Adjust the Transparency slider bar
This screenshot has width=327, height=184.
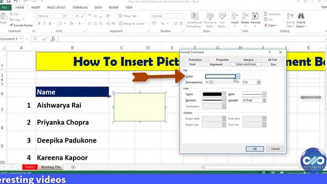click(x=222, y=82)
